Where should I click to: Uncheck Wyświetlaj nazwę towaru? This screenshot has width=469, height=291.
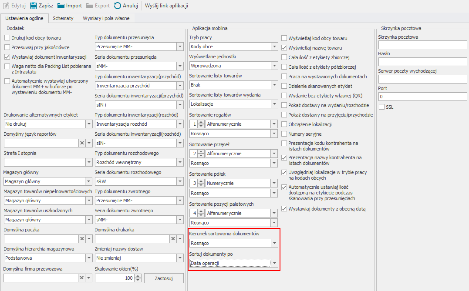(x=284, y=48)
